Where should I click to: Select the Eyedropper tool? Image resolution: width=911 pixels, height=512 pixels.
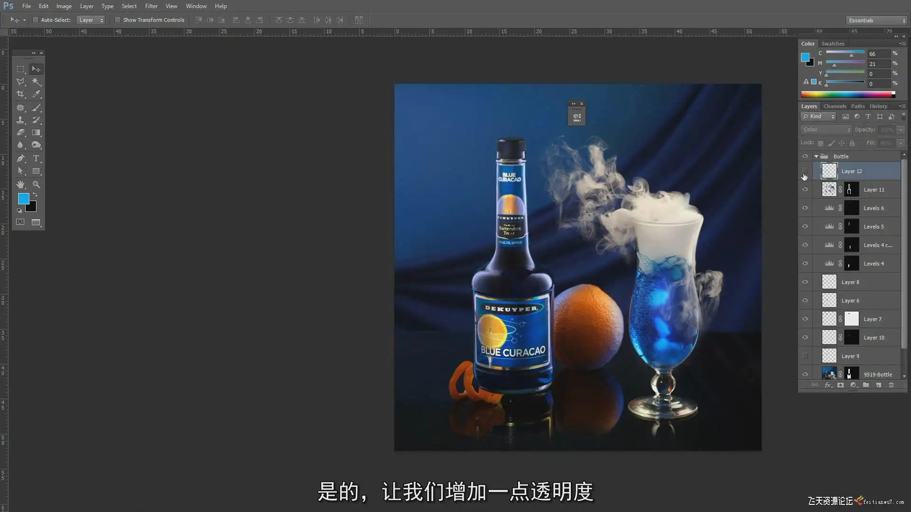36,94
